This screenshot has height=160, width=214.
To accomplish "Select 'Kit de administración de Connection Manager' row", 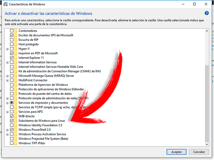I will pyautogui.click(x=60, y=71).
